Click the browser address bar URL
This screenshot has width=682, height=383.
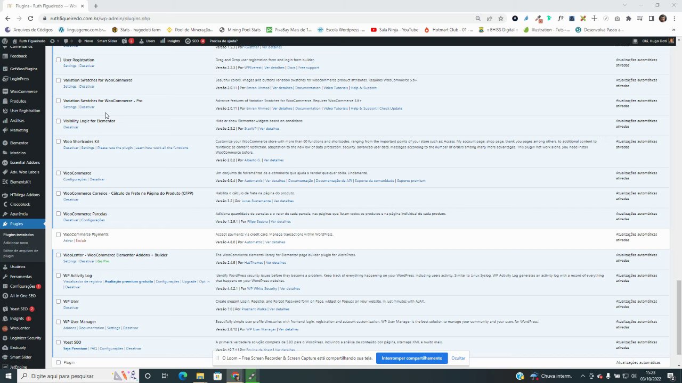pyautogui.click(x=100, y=18)
